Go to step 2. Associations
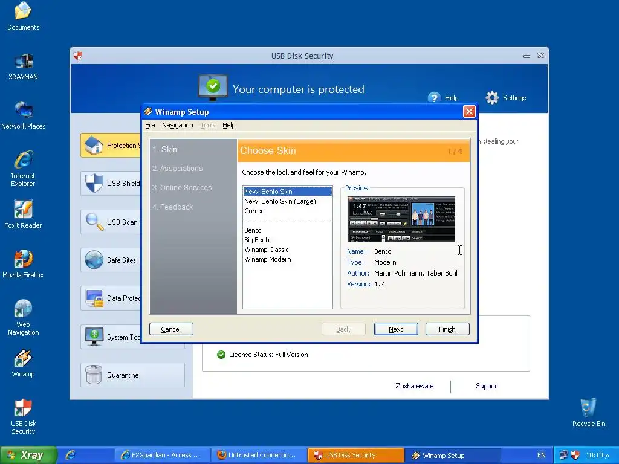619x464 pixels. click(x=177, y=169)
